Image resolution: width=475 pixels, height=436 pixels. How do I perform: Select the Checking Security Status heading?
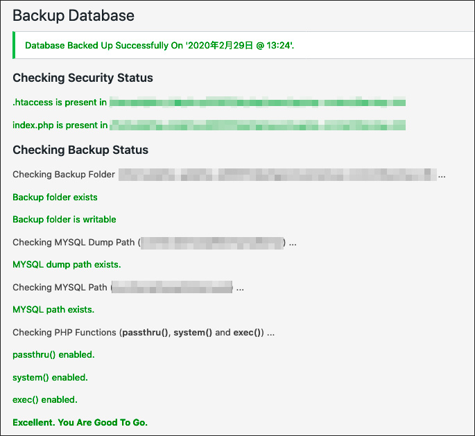(x=83, y=78)
